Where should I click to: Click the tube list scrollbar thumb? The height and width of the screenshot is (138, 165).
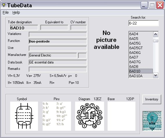[x=156, y=41]
